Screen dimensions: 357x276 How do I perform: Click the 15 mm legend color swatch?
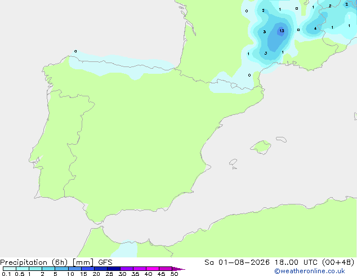point(88,269)
